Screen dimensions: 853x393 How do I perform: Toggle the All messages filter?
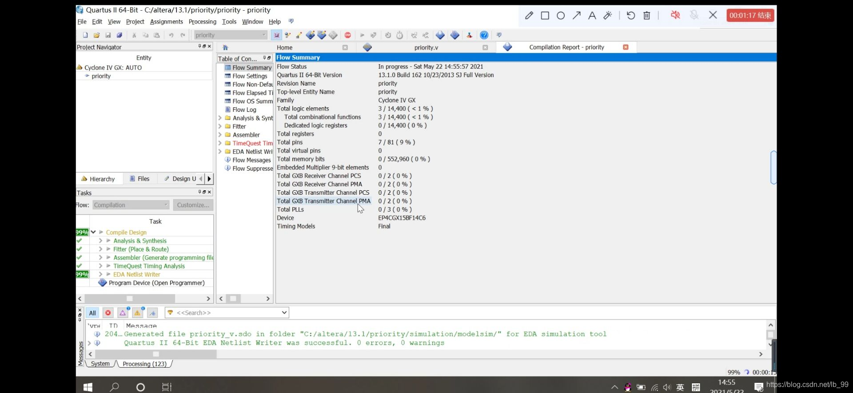(92, 313)
